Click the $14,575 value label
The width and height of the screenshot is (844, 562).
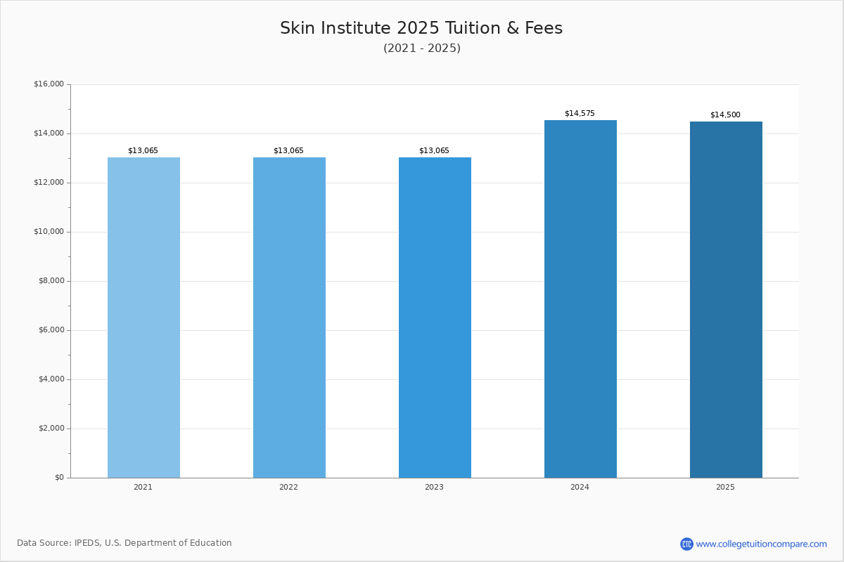click(x=580, y=113)
